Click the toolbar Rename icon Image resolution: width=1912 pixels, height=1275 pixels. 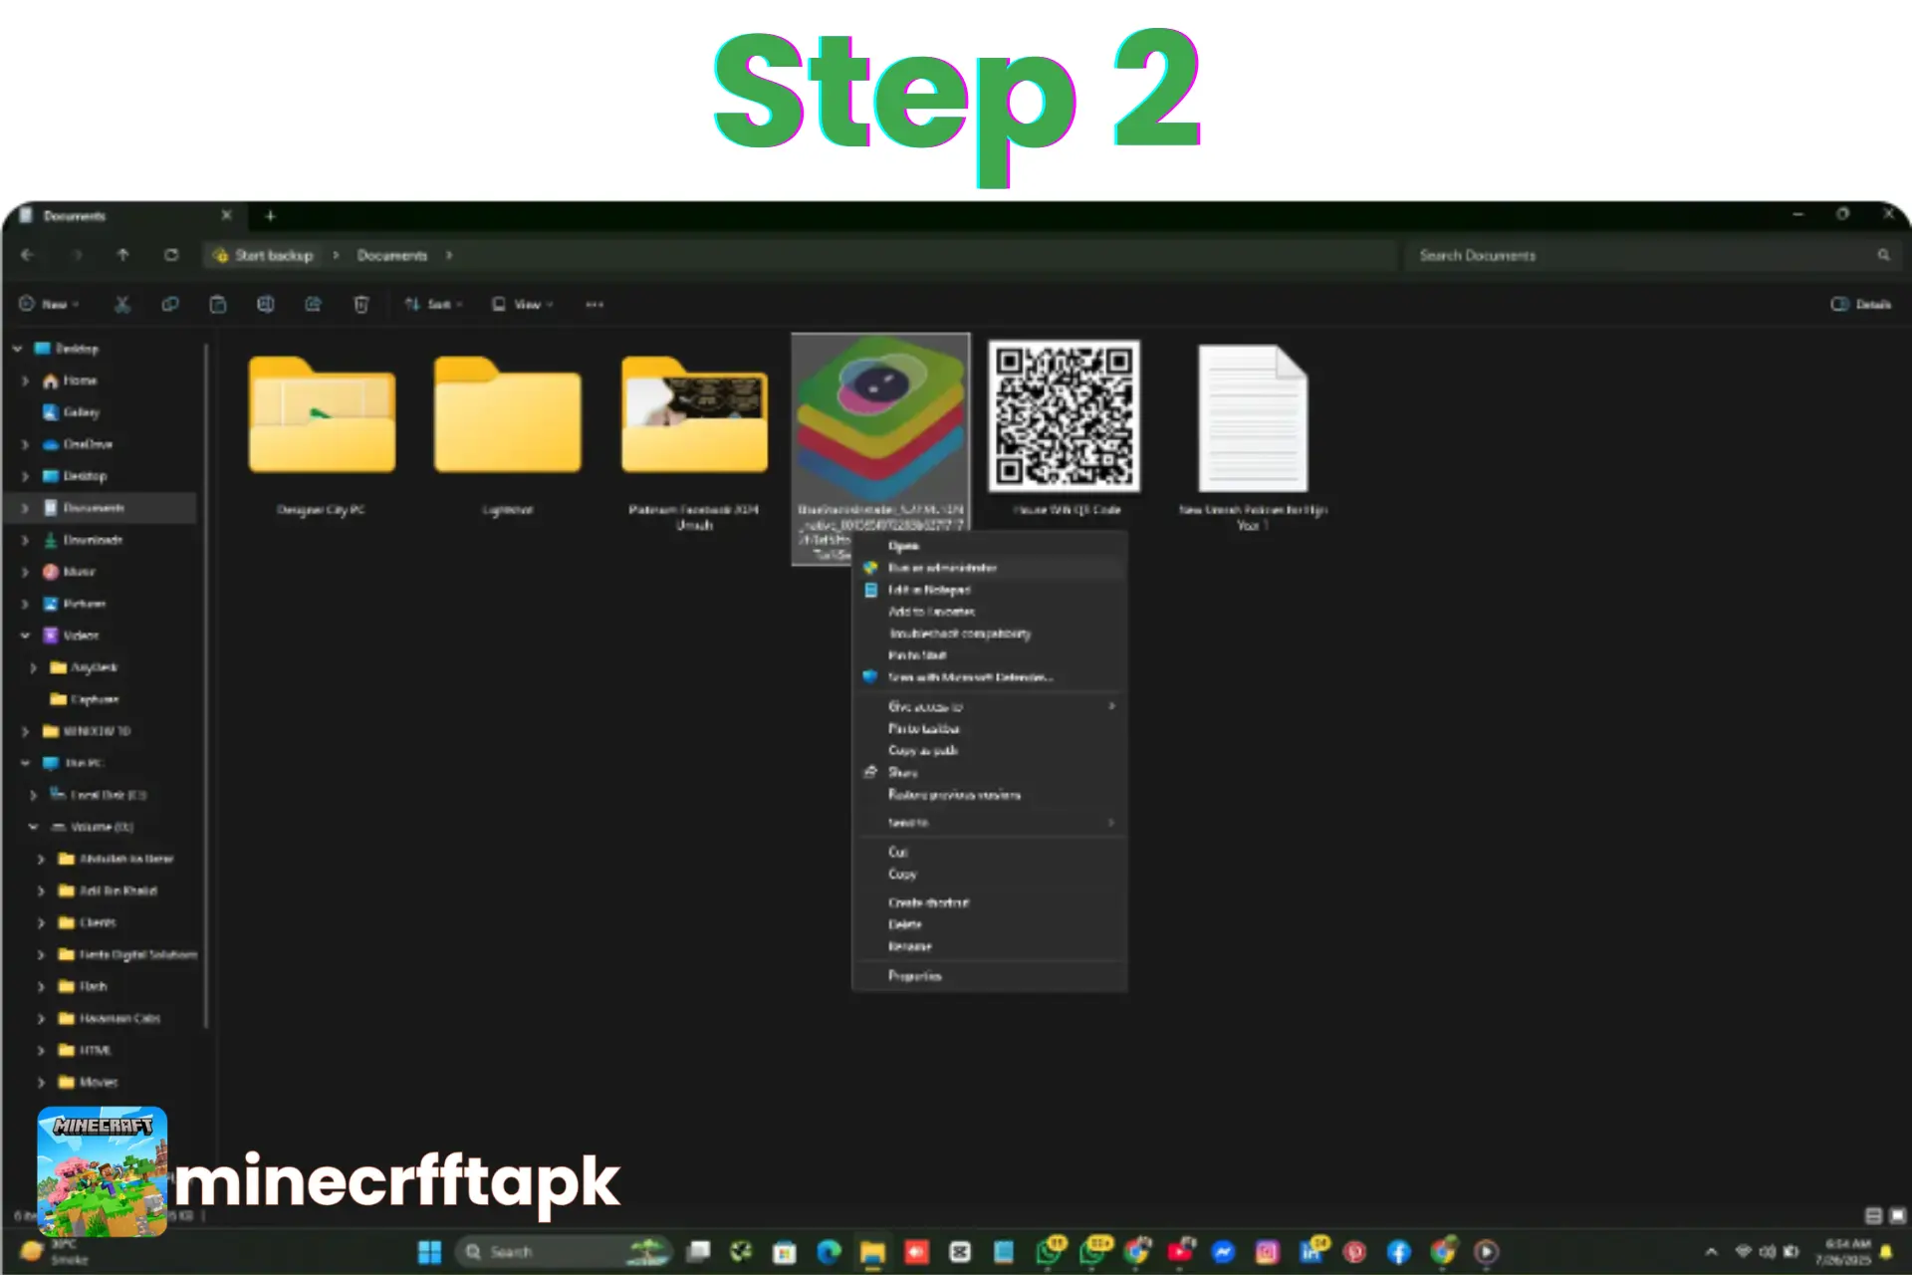pyautogui.click(x=266, y=304)
